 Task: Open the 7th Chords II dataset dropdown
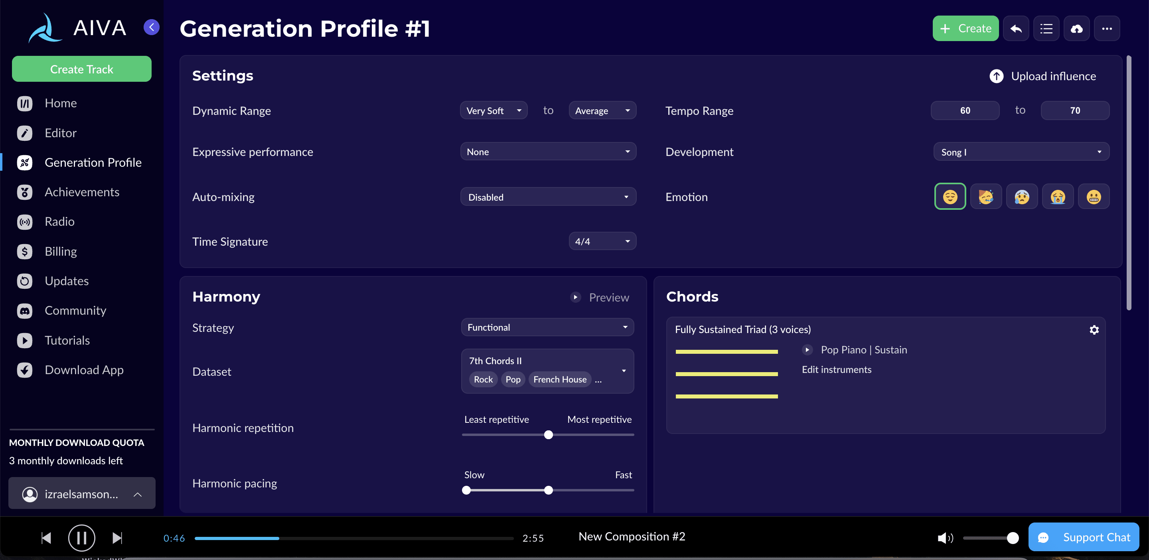click(547, 371)
